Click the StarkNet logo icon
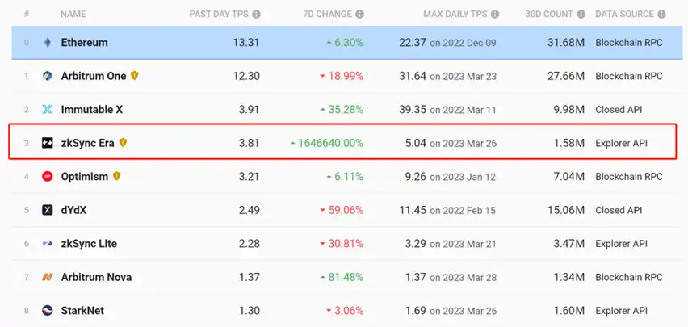This screenshot has height=327, width=688. [48, 311]
